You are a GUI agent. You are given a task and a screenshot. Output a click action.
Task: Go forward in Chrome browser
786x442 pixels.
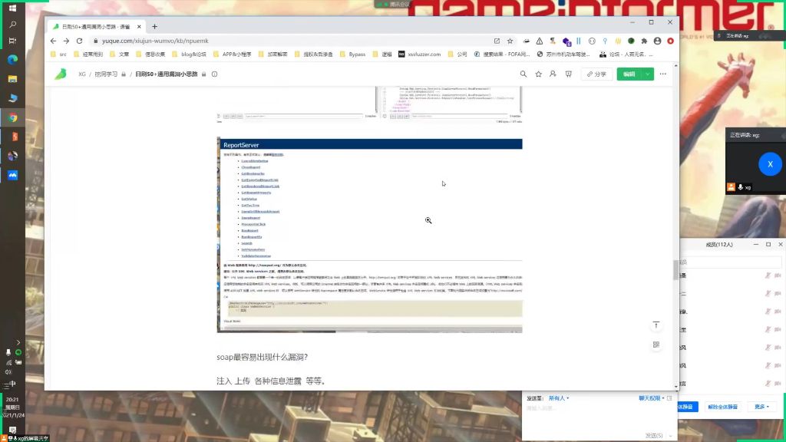click(66, 41)
